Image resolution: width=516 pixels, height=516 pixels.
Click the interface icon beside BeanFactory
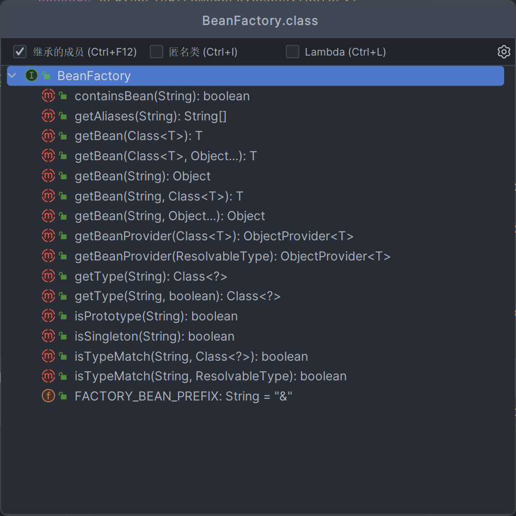click(x=31, y=76)
